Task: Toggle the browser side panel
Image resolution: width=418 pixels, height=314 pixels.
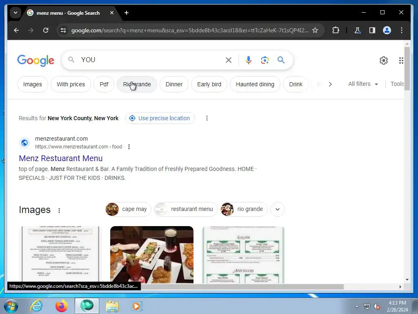Action: click(372, 30)
